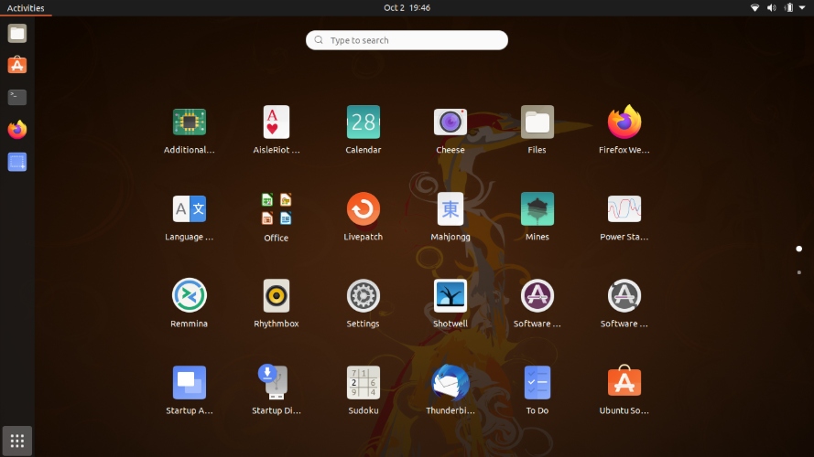Open the system menu dropdown arrow

[x=802, y=8]
